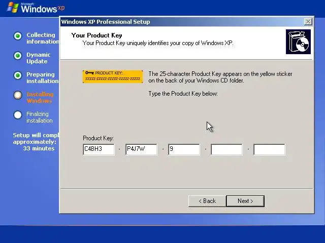Go back with the Back button
The height and width of the screenshot is (243, 325).
click(x=207, y=201)
